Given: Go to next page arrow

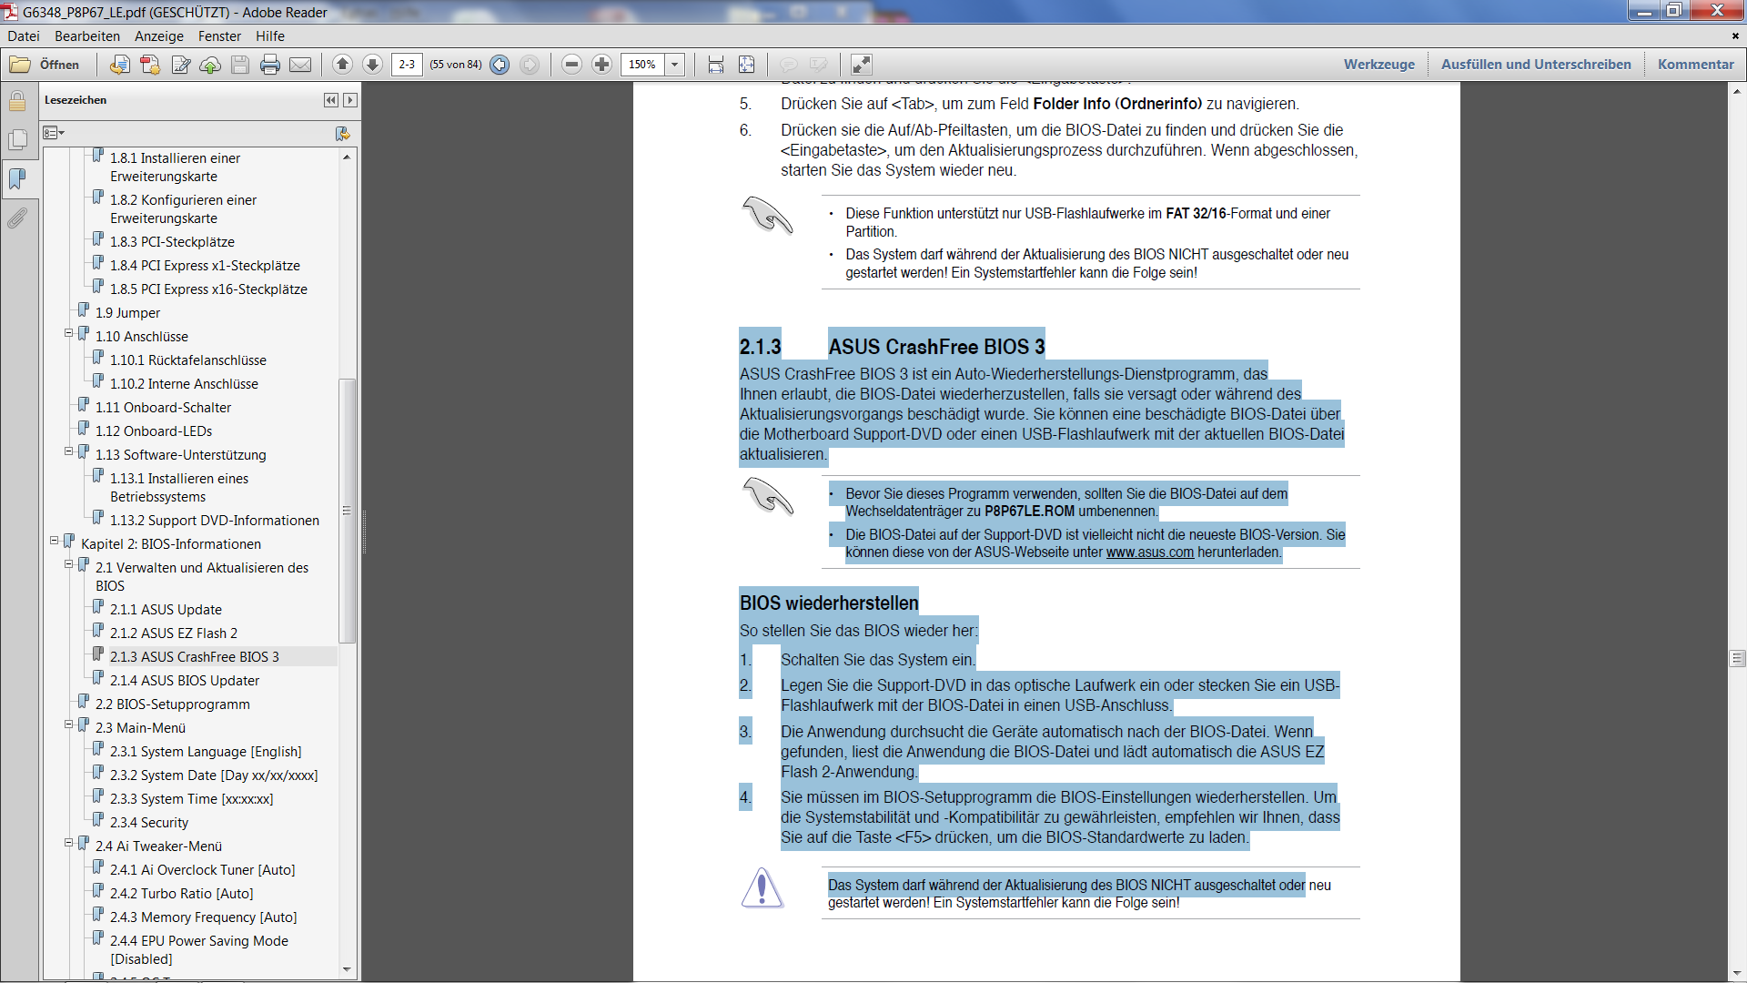Looking at the screenshot, I should coord(372,65).
